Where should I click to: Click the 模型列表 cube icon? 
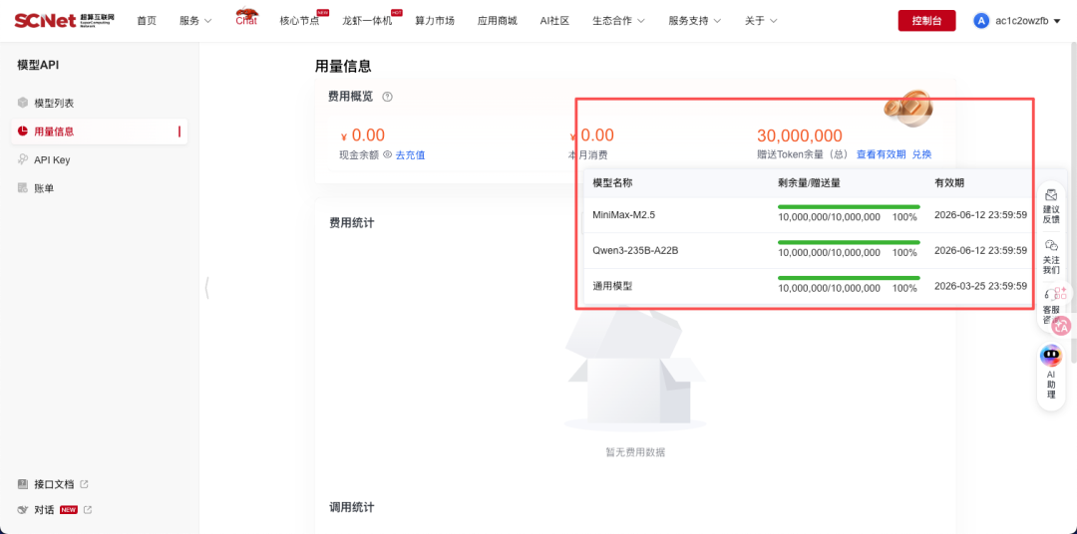click(x=23, y=103)
